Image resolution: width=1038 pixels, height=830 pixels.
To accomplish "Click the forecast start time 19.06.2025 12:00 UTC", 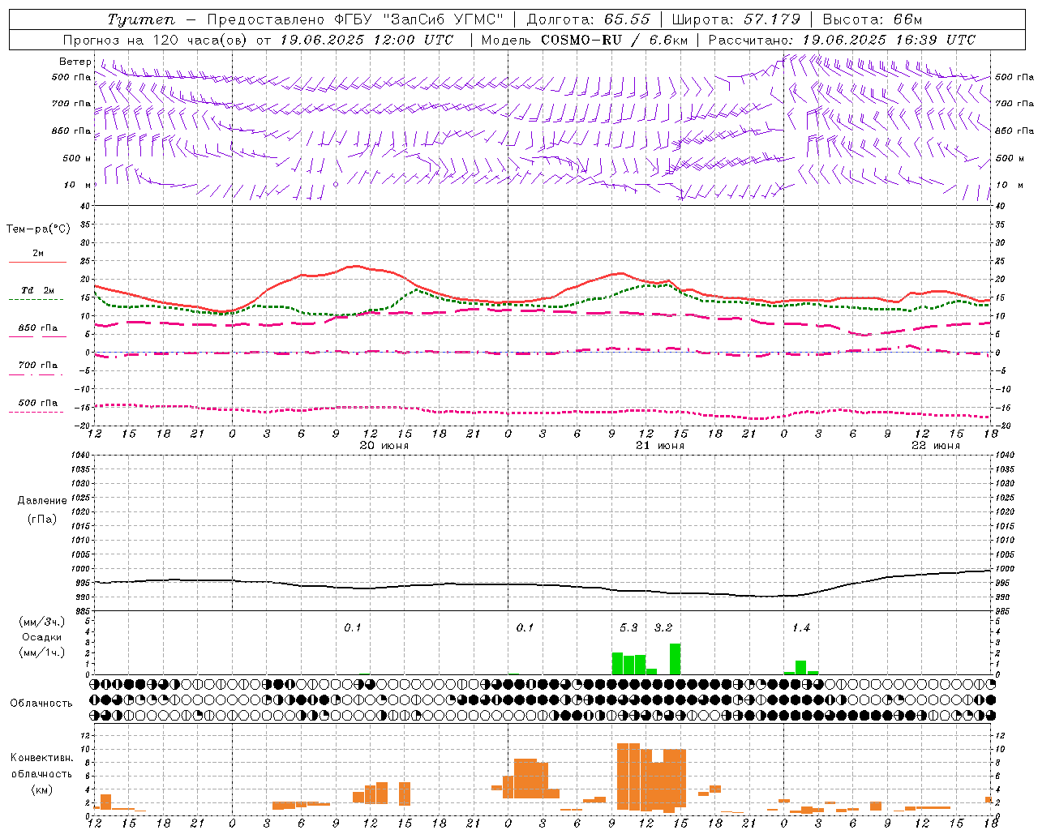I will [367, 40].
